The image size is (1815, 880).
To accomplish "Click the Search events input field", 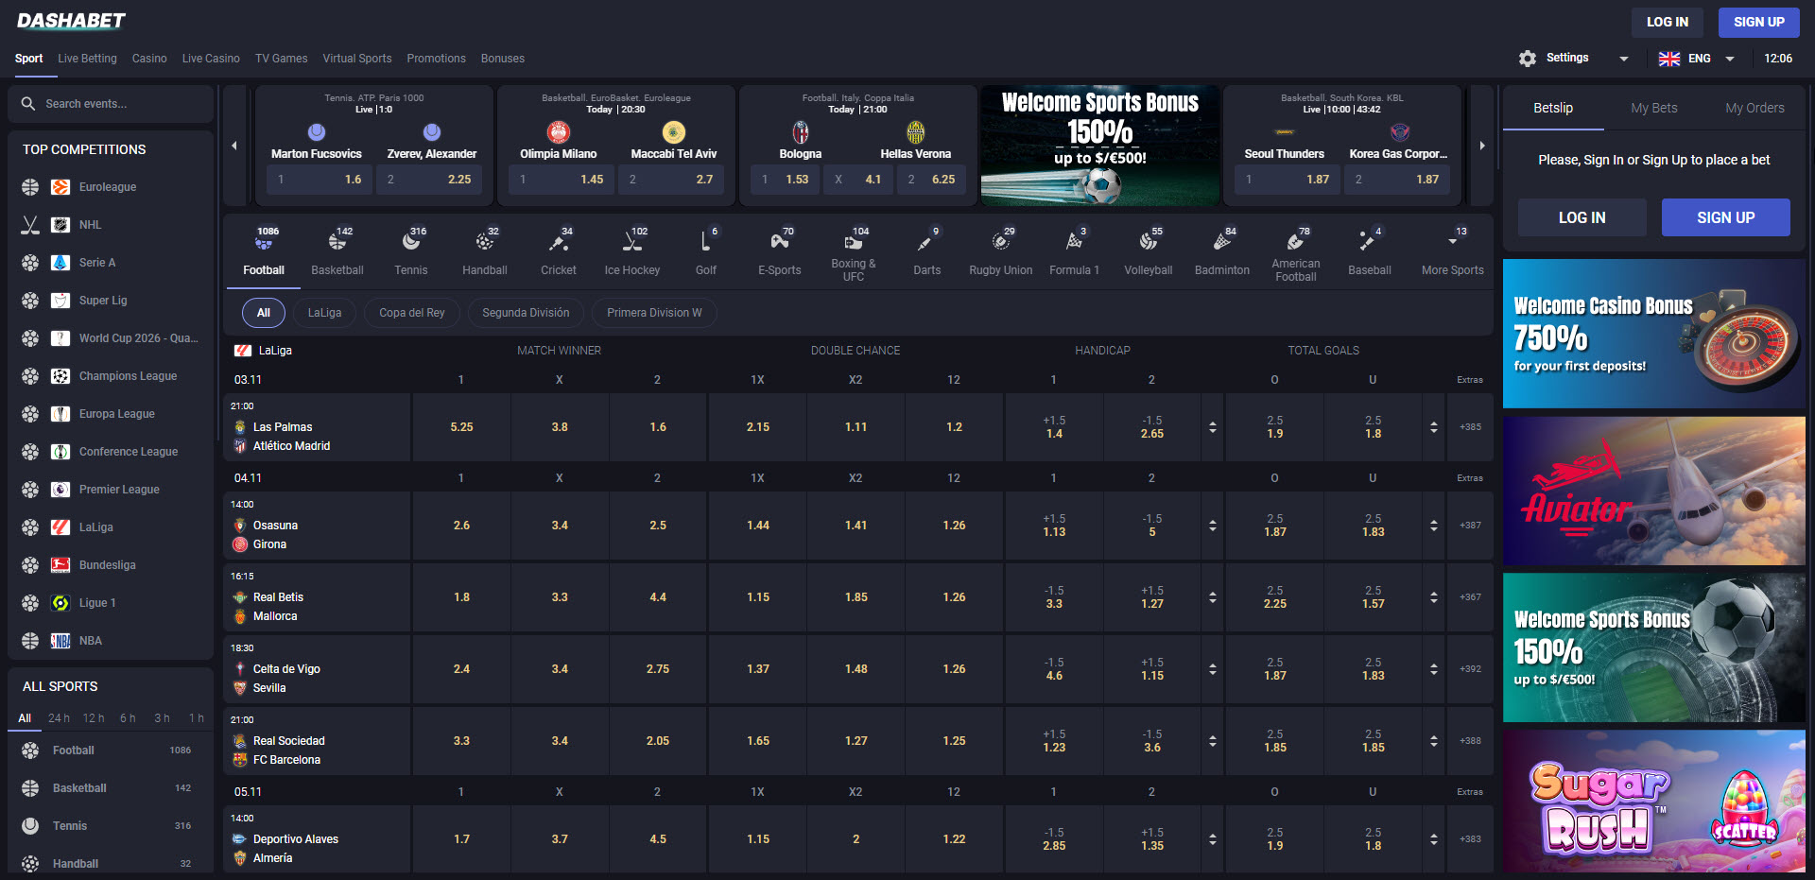I will point(111,104).
